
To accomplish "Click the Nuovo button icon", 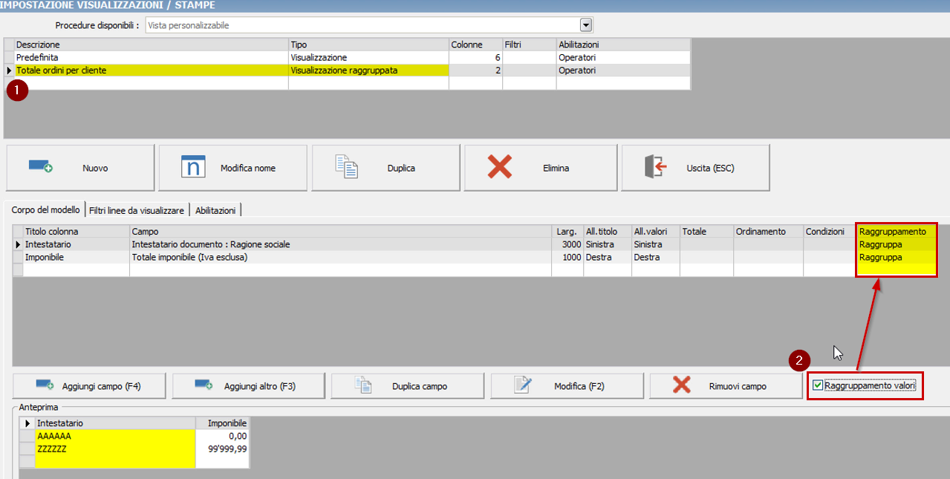I will coord(41,167).
